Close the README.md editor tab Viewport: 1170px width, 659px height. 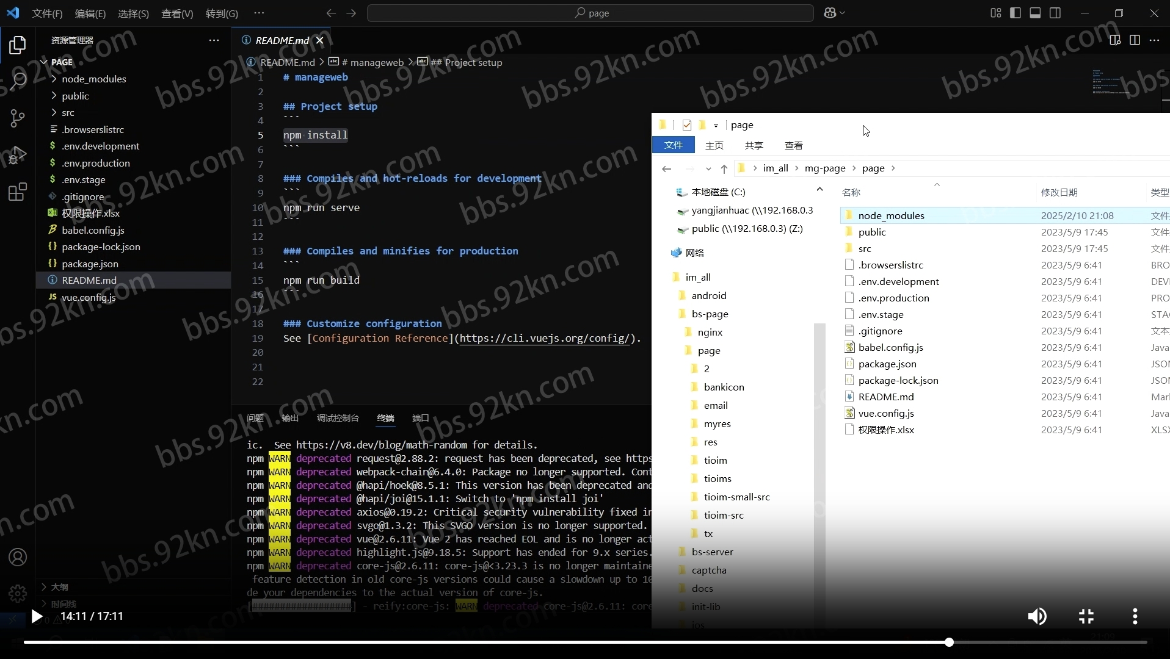pos(319,40)
